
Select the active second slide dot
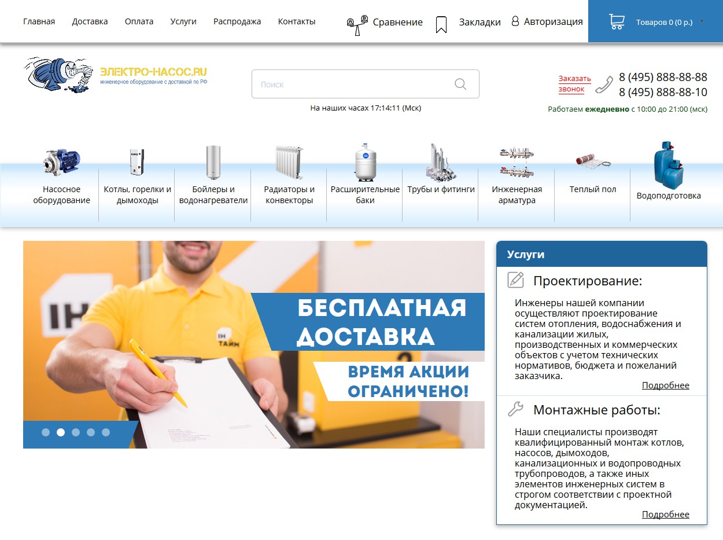point(61,432)
